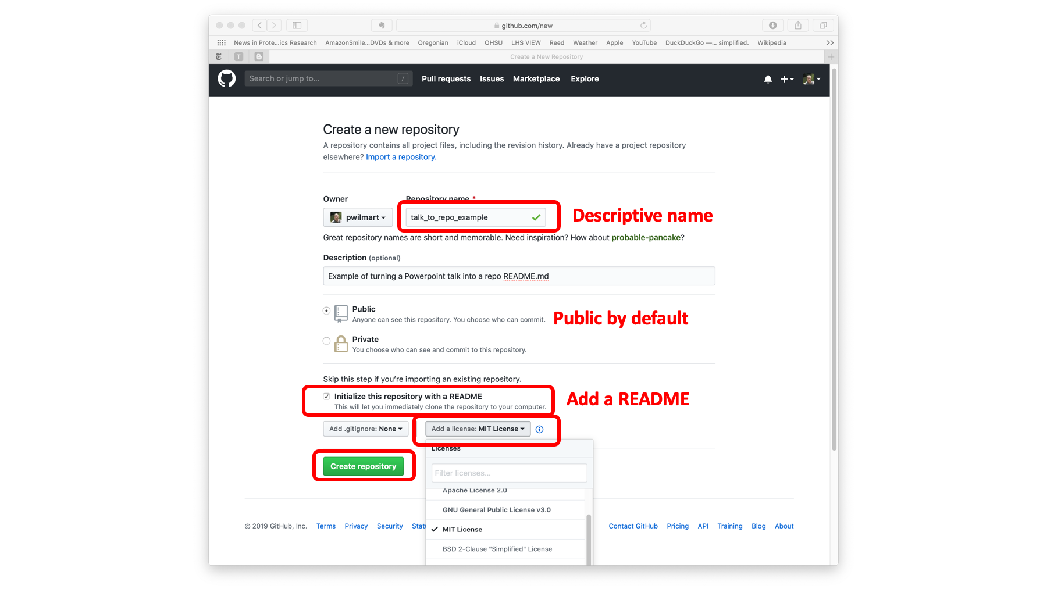Reload the page with refresh icon
The width and height of the screenshot is (1047, 589).
[x=643, y=25]
